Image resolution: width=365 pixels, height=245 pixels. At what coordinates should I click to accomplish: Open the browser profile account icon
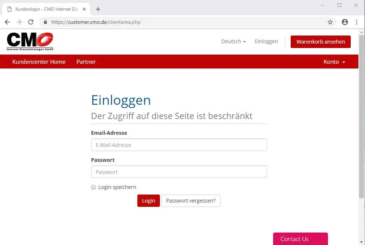click(x=345, y=22)
